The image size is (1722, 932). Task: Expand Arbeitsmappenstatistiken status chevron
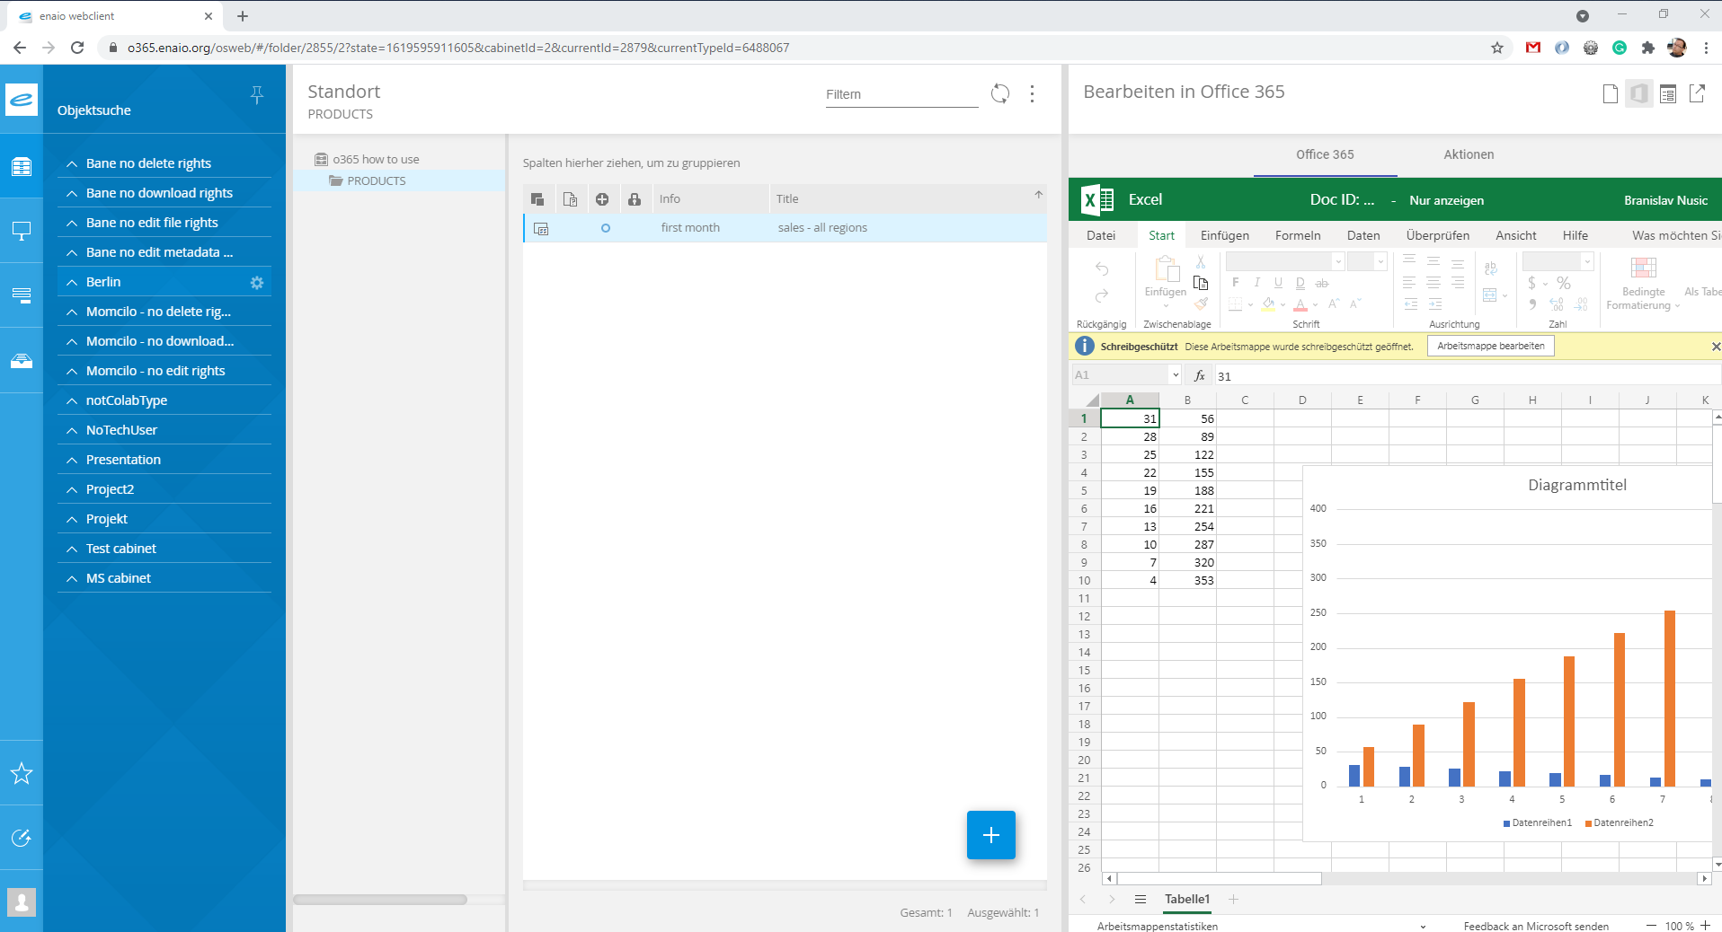[1423, 926]
